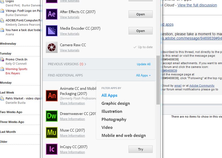The width and height of the screenshot is (222, 158).
Task: Open the After Effects CC icon
Action: coord(51,14)
